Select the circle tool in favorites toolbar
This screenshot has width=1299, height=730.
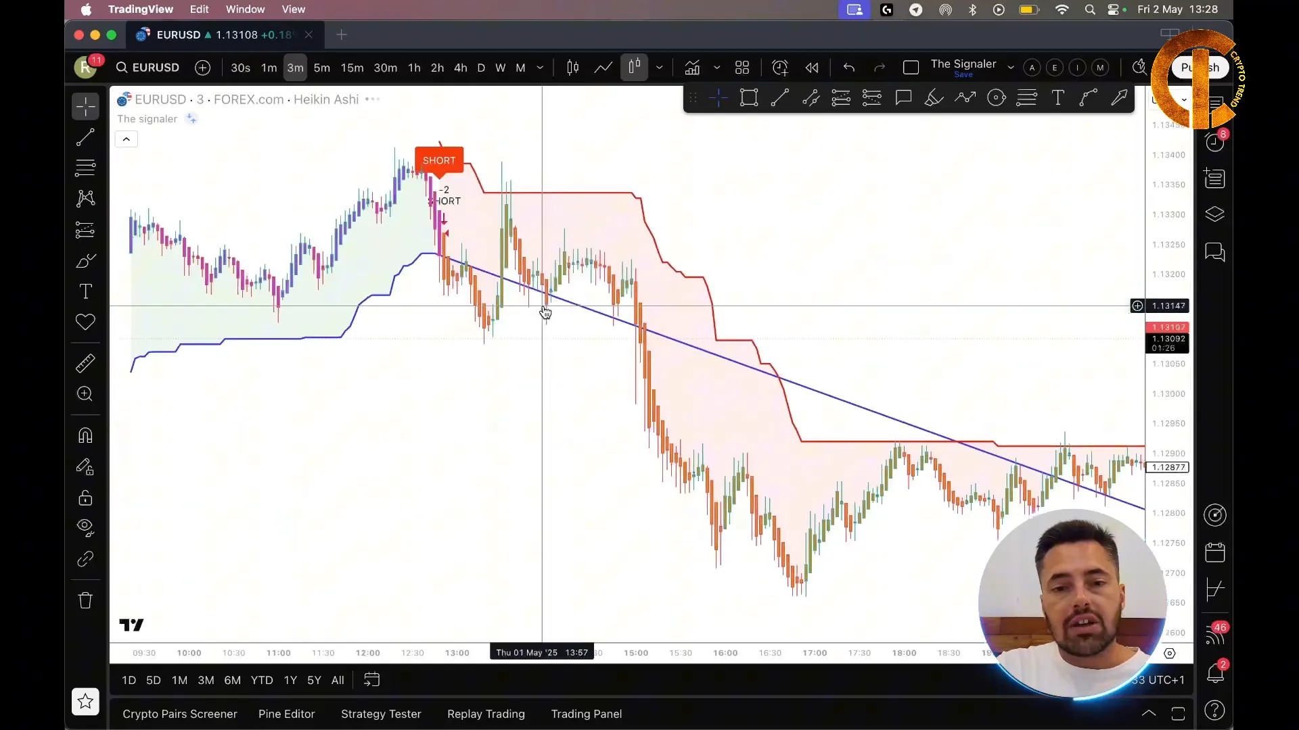(x=997, y=98)
